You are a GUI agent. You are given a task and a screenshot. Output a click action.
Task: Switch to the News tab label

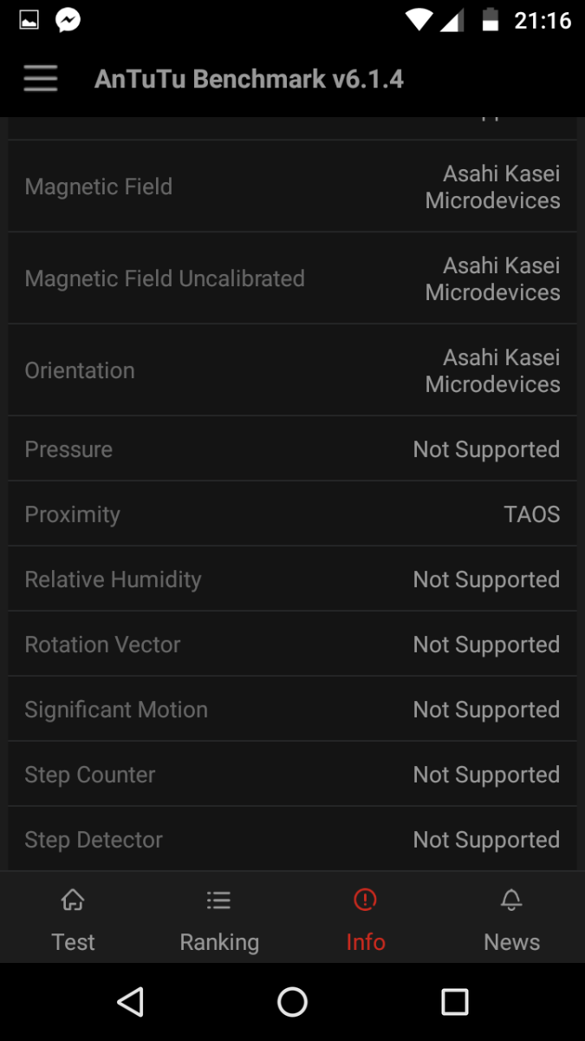tap(511, 942)
